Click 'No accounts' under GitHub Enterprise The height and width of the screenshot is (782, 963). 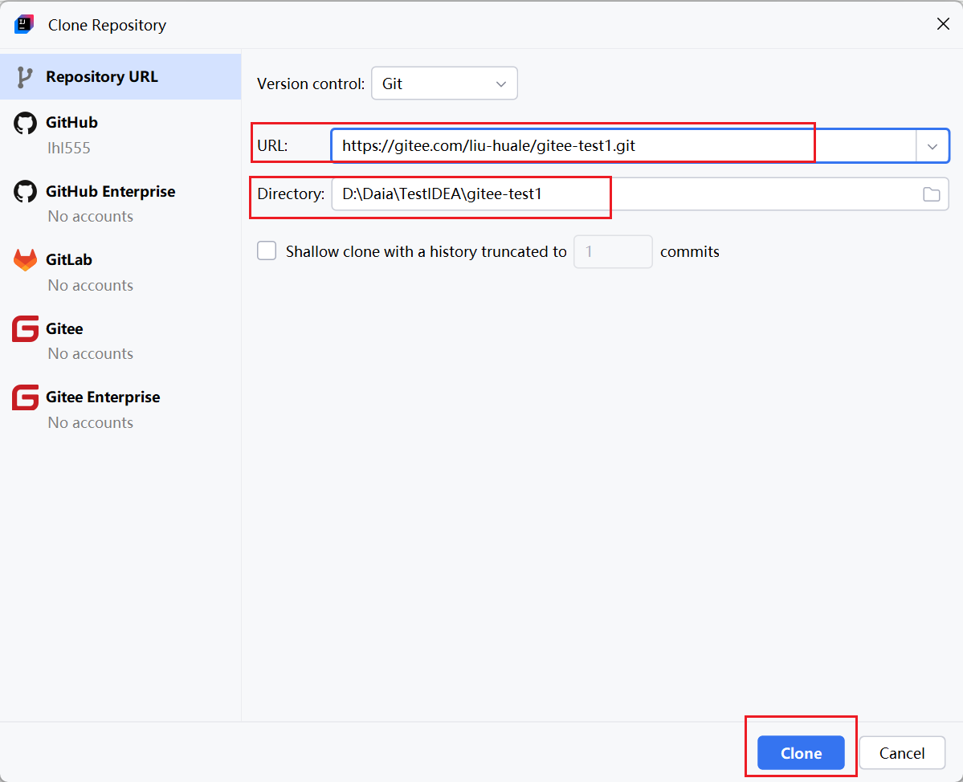90,217
